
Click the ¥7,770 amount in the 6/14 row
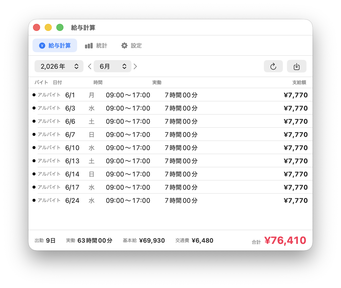pyautogui.click(x=296, y=174)
